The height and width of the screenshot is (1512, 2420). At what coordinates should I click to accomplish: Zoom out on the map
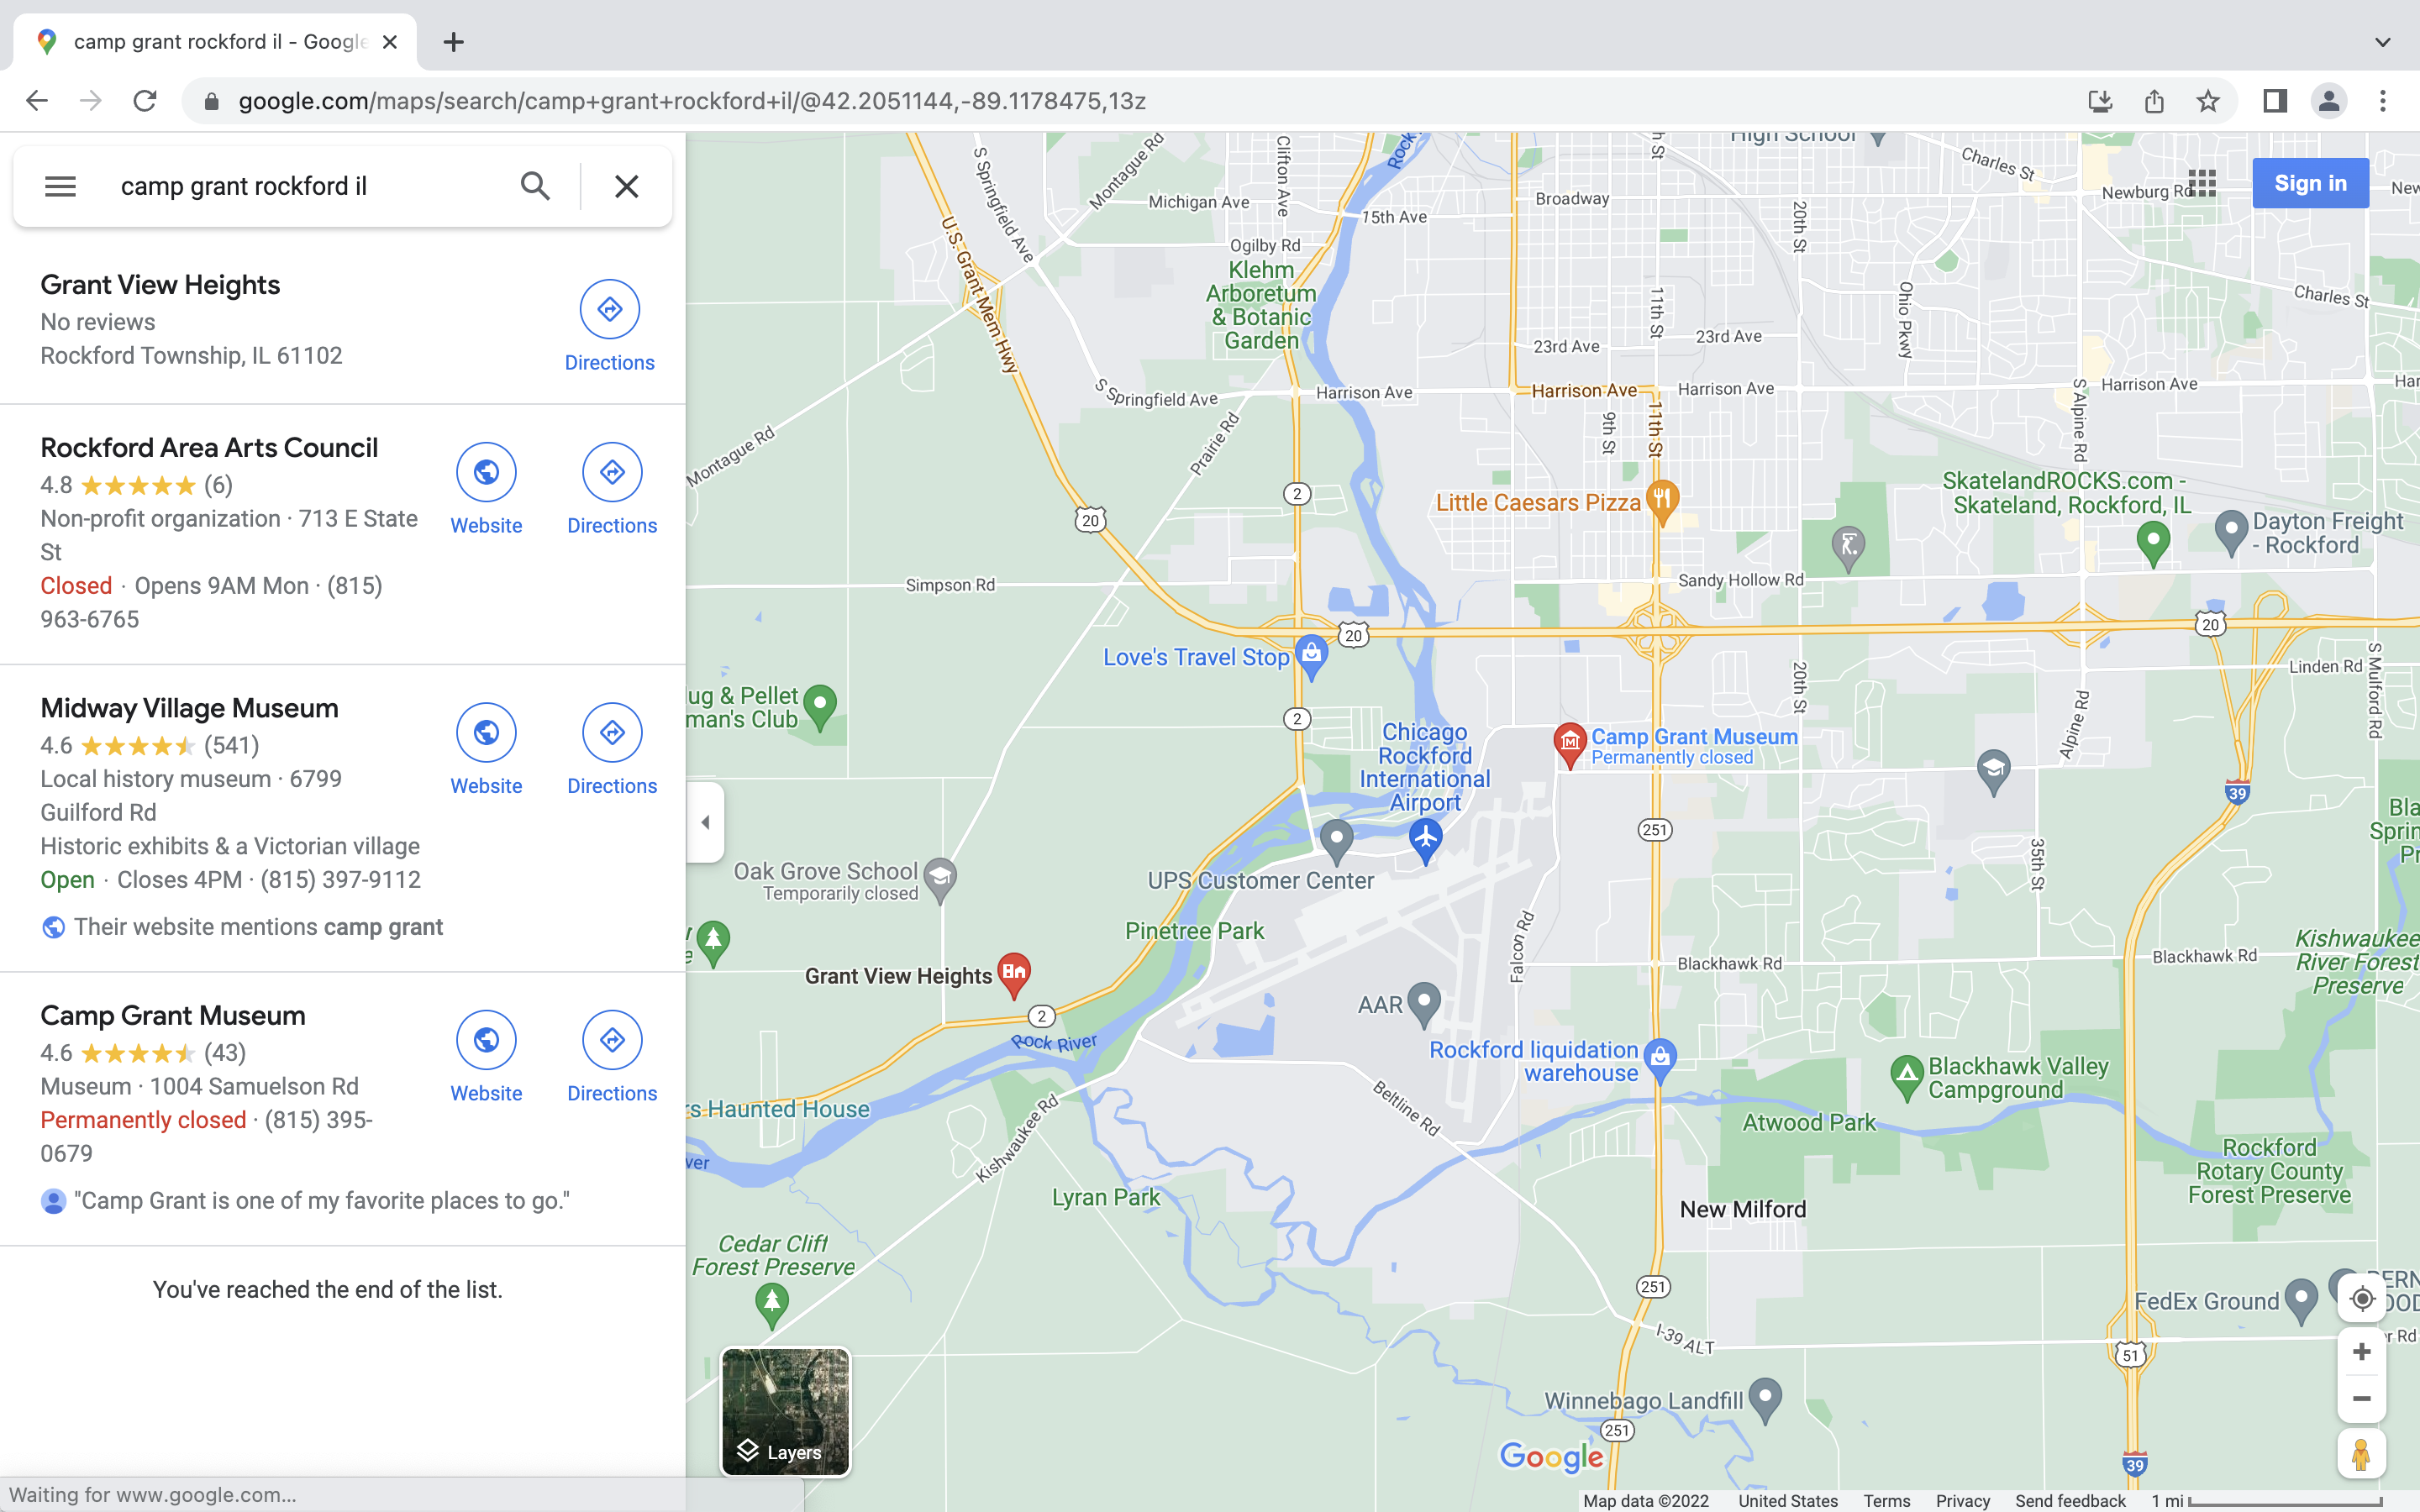[x=2361, y=1398]
